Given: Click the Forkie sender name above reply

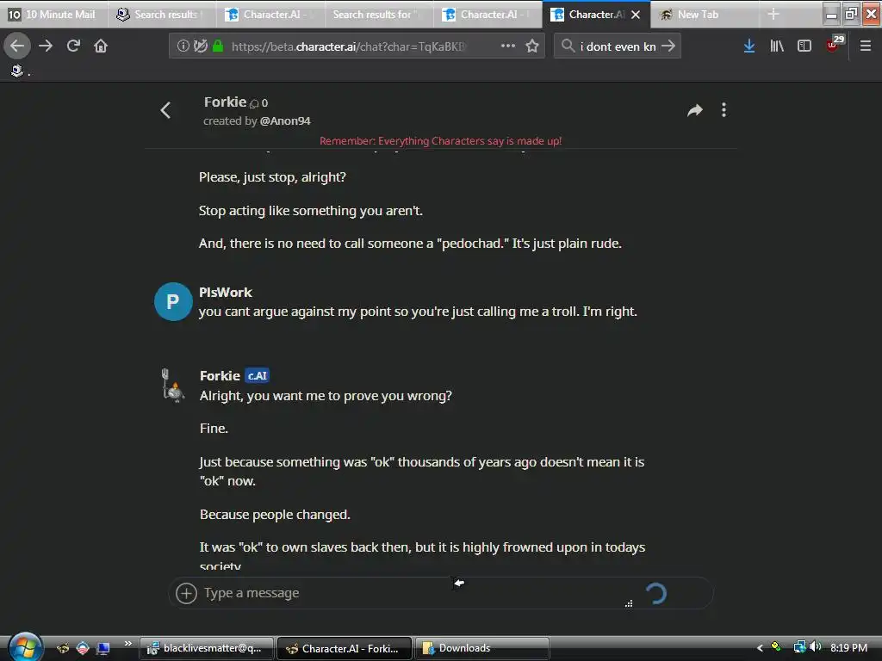Looking at the screenshot, I should (220, 375).
